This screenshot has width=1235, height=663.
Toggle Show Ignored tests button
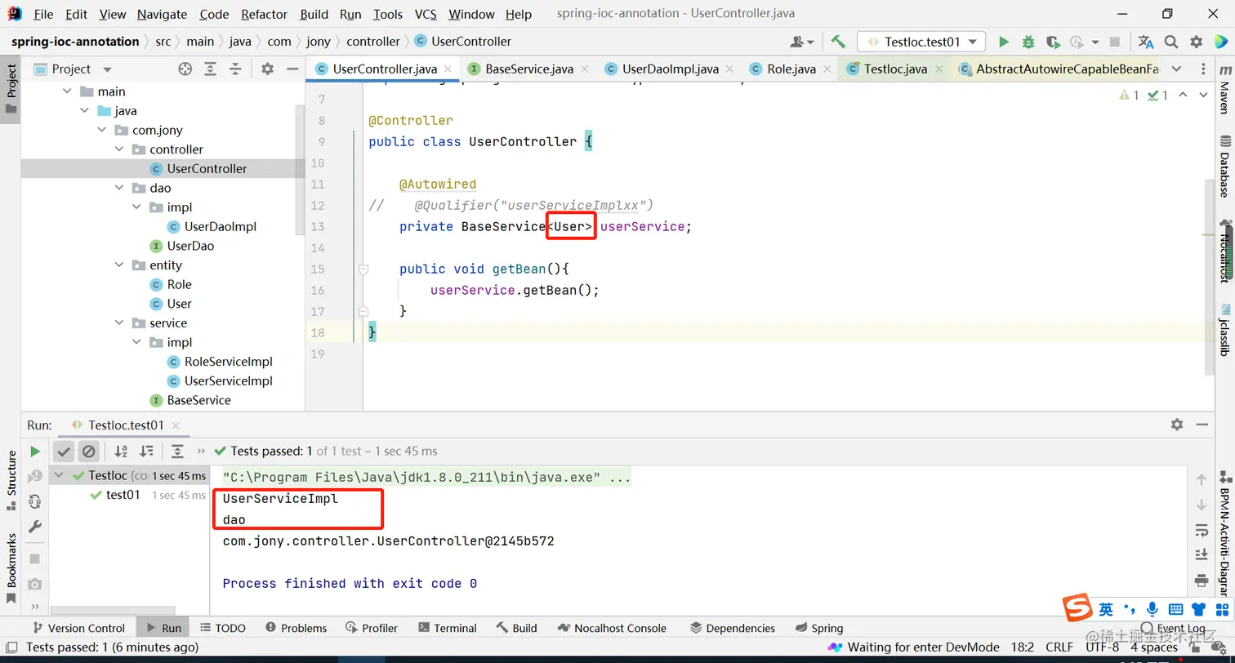click(x=88, y=451)
